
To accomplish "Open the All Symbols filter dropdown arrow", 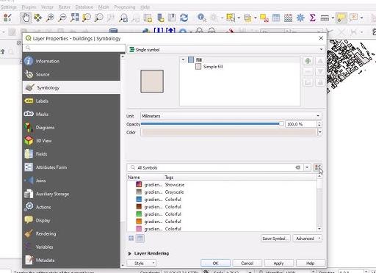I will (x=307, y=167).
